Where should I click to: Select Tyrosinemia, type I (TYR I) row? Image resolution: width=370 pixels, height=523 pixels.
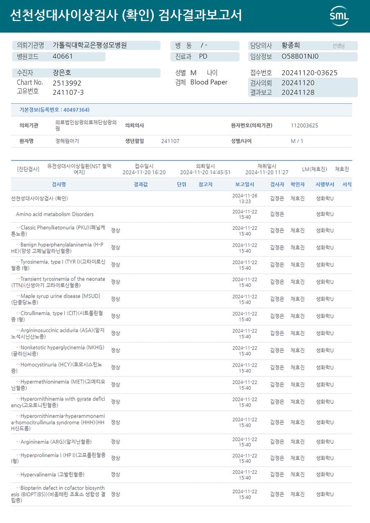181,265
